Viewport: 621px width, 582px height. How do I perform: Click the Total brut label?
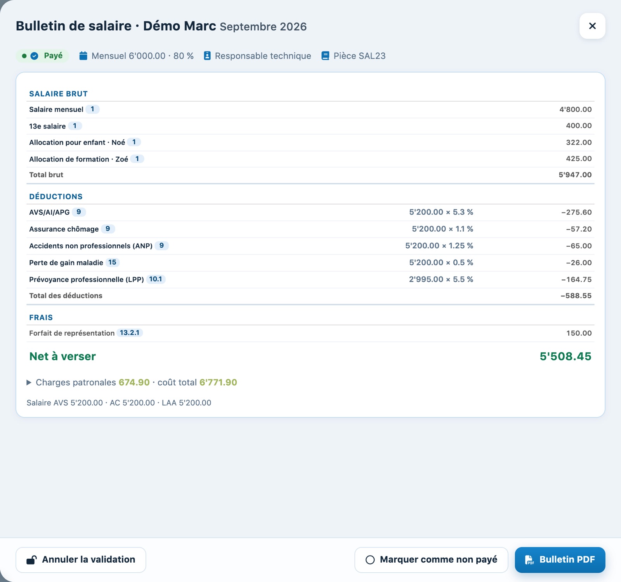pos(46,175)
